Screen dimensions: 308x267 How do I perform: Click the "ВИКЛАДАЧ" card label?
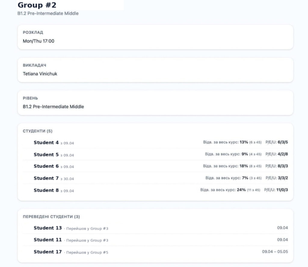click(34, 65)
